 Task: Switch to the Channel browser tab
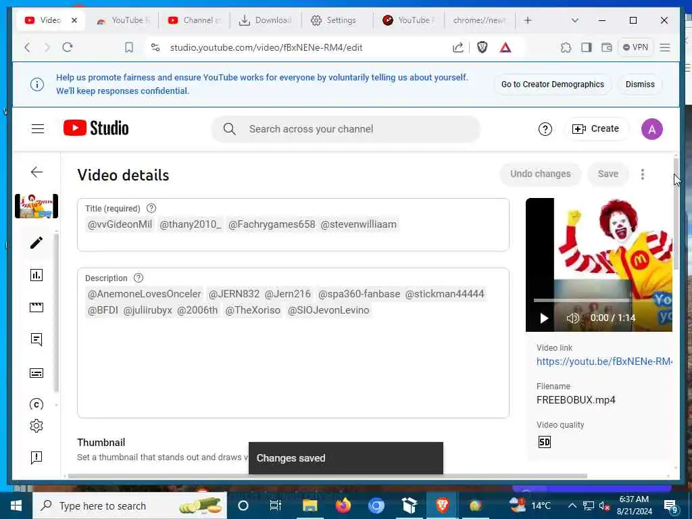tap(194, 20)
